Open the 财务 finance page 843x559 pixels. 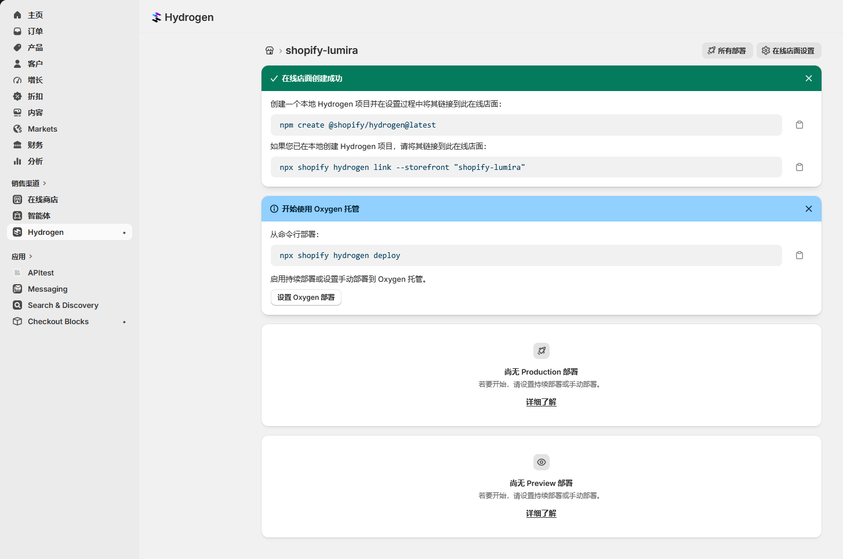point(70,145)
